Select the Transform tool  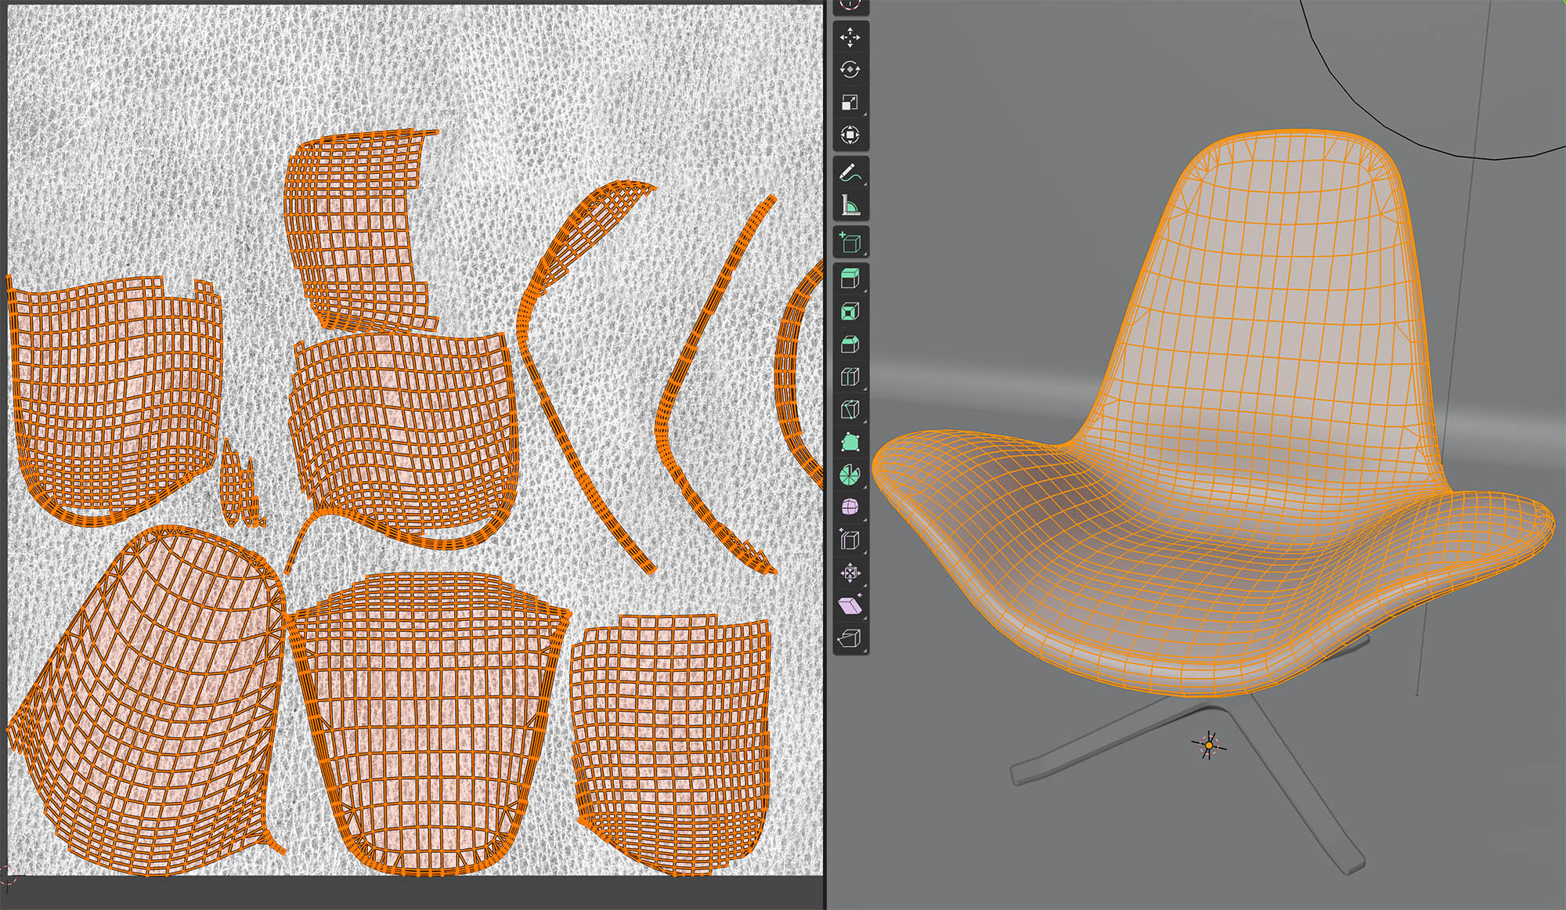tap(850, 135)
